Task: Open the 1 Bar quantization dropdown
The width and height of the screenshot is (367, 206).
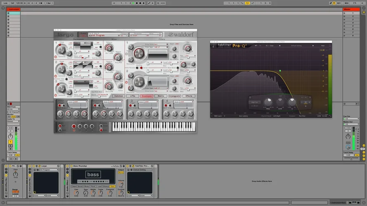Action: click(x=49, y=3)
